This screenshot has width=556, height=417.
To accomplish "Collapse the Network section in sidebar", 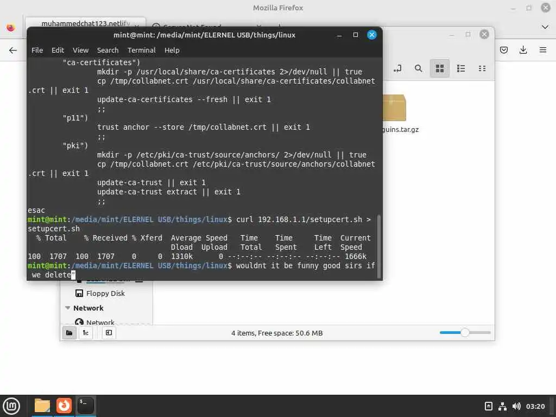I will [x=67, y=308].
